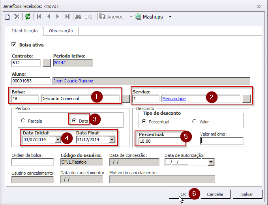Switch to the Observação tab
The height and width of the screenshot is (205, 268).
click(x=61, y=31)
